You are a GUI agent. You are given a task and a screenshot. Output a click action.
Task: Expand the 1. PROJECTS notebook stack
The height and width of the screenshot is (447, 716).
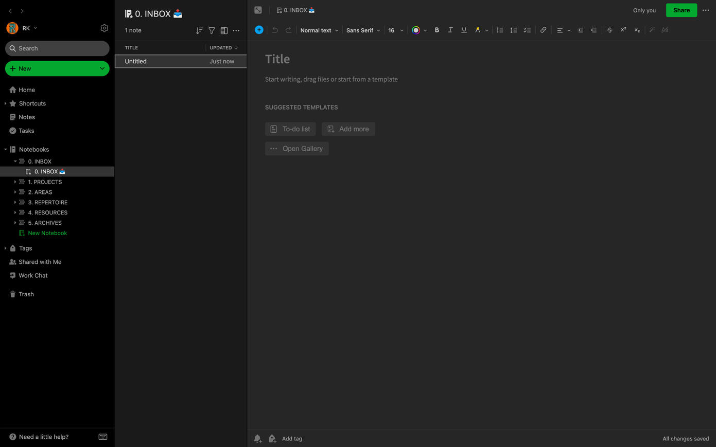pyautogui.click(x=15, y=182)
